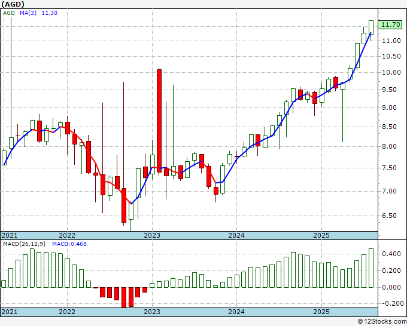Click 2023 on the MACD timeline
407x326 pixels.
pyautogui.click(x=152, y=312)
